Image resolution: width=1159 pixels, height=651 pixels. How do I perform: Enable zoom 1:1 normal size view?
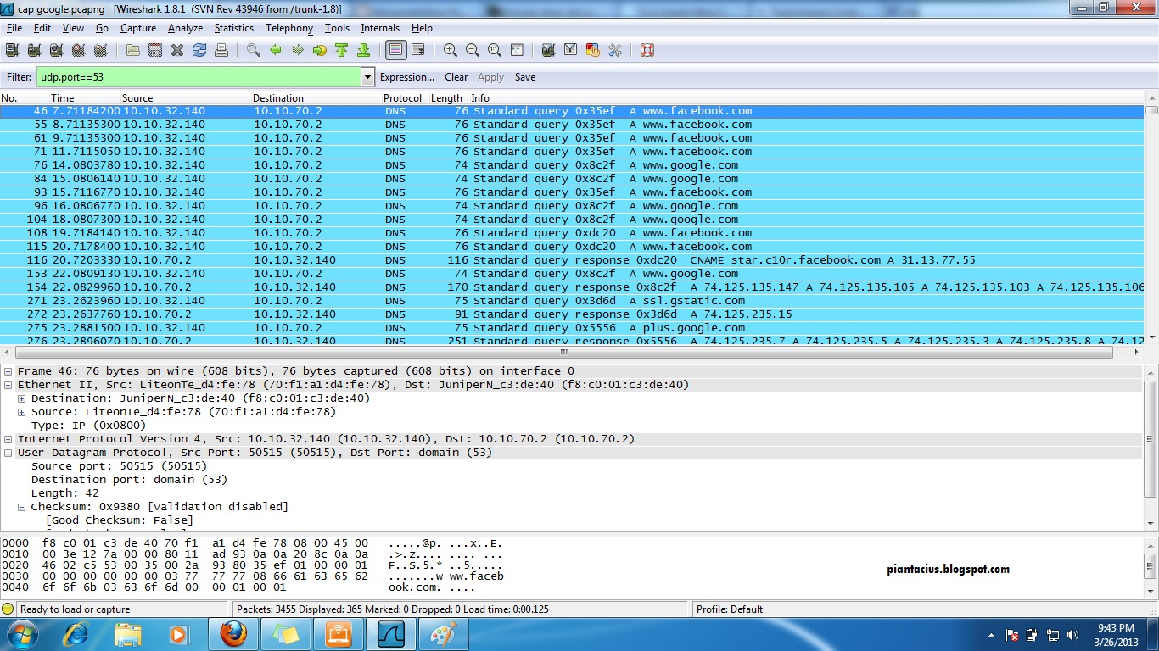coord(494,50)
